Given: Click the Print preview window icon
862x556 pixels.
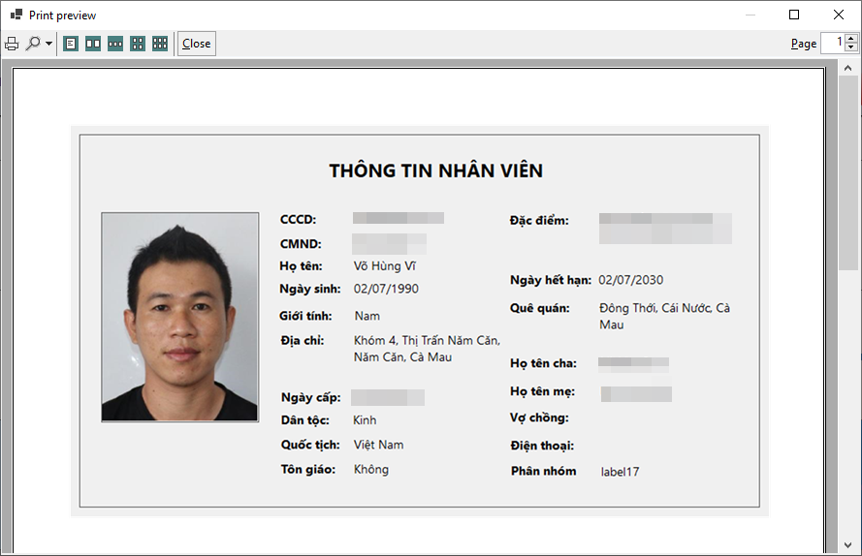Looking at the screenshot, I should [x=16, y=15].
